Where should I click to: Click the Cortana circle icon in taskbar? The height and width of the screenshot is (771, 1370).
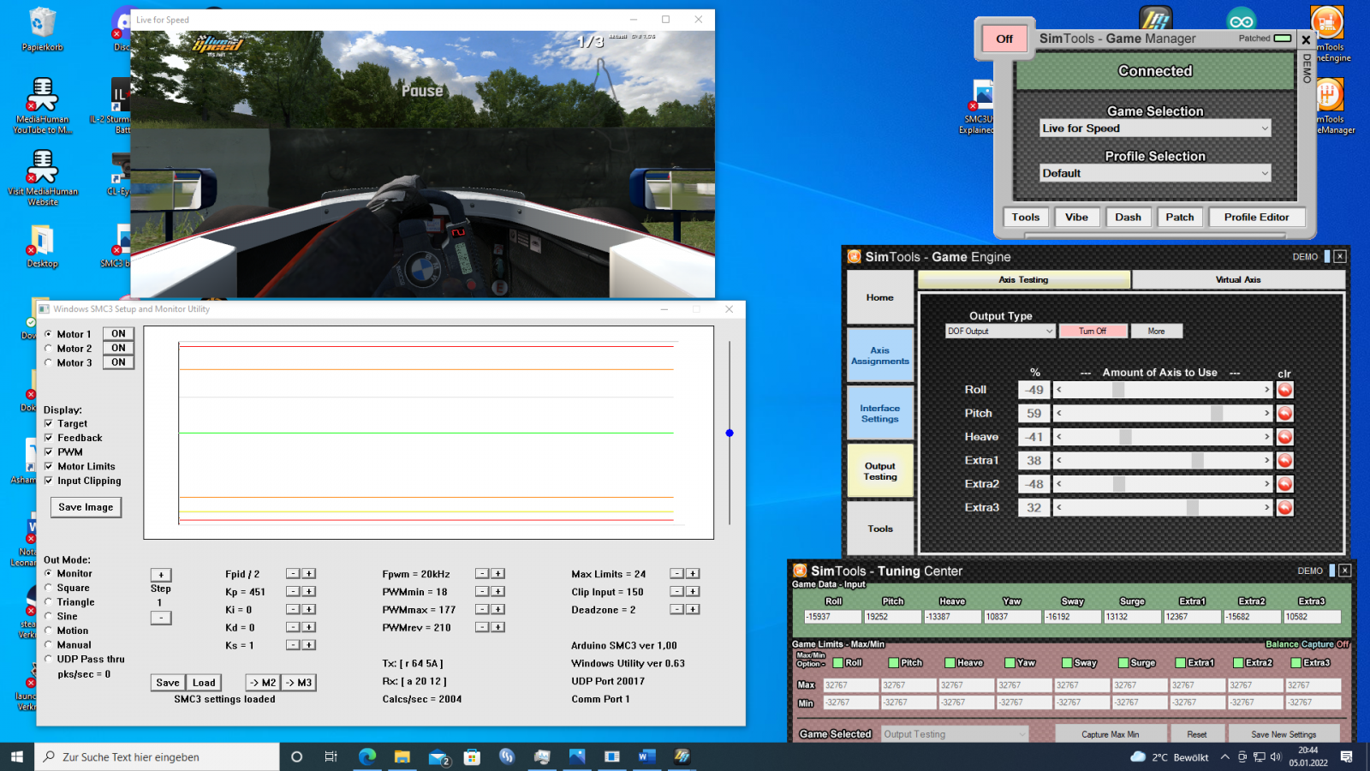297,756
